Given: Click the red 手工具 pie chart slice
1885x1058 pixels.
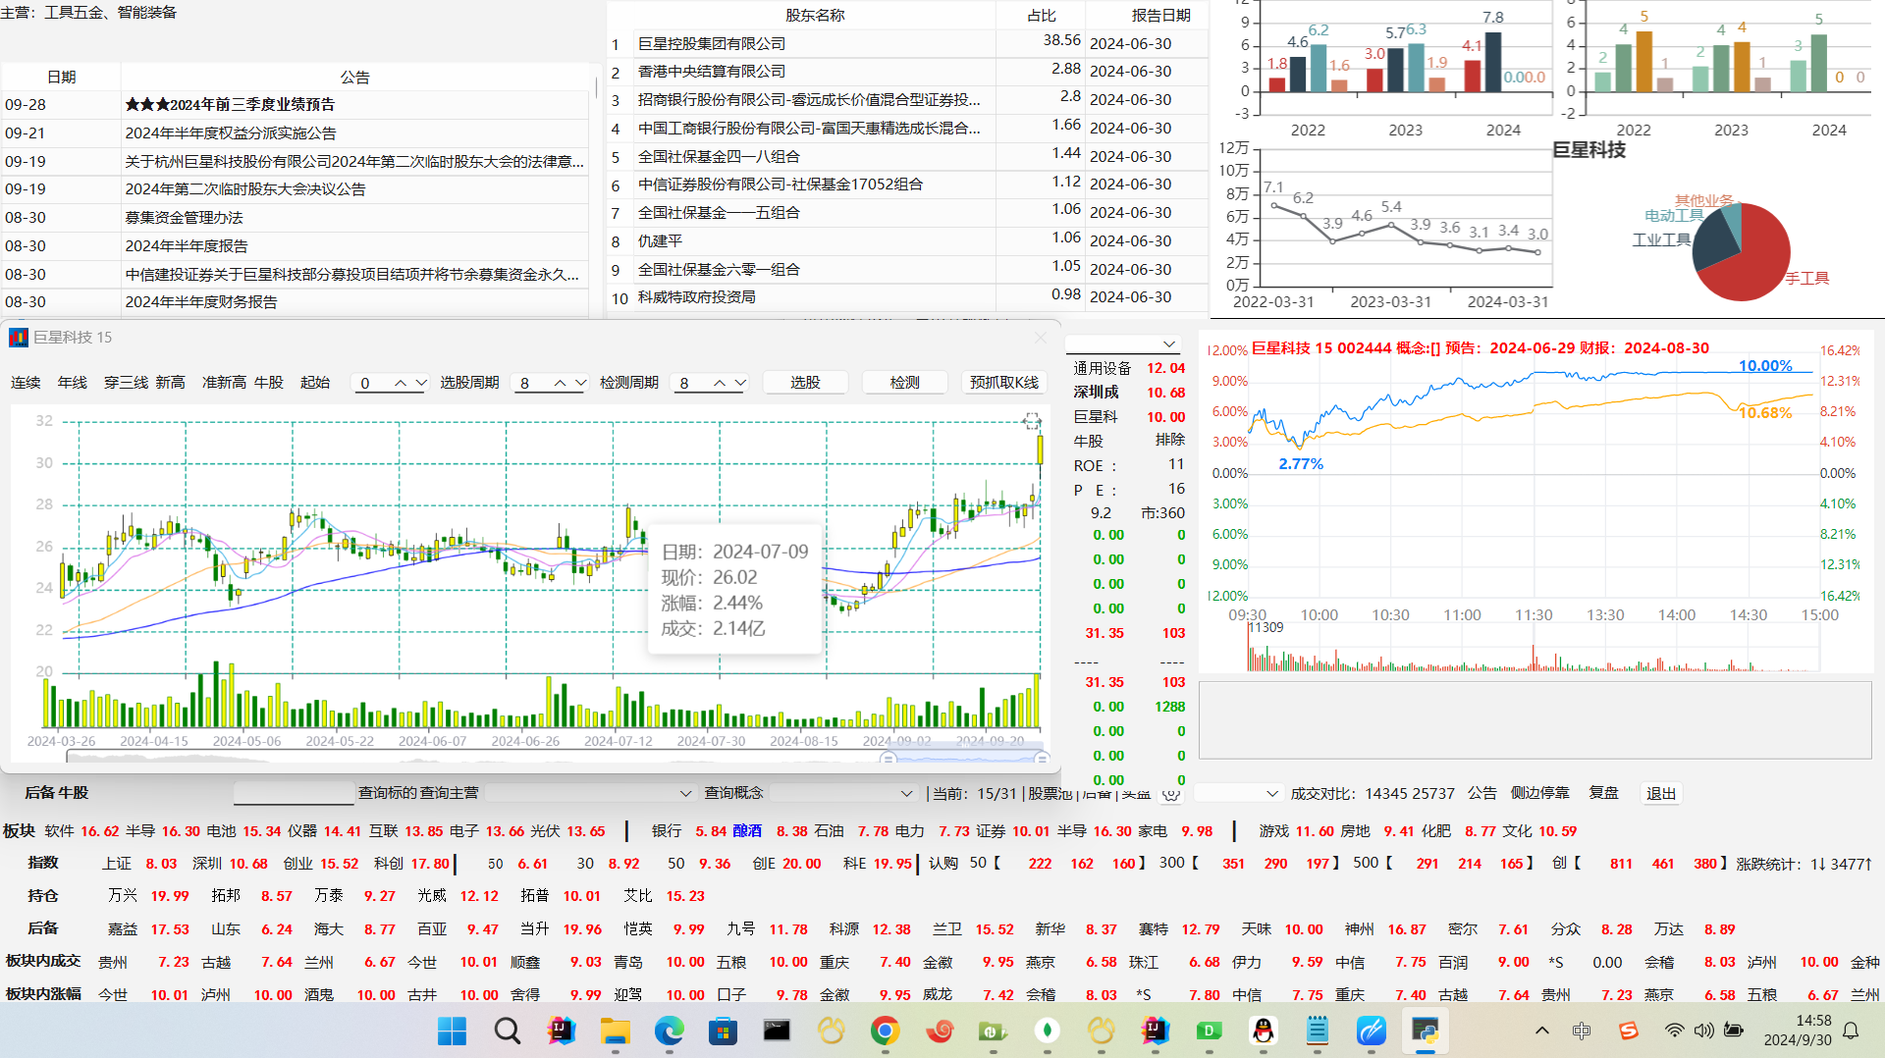Looking at the screenshot, I should click(x=1757, y=260).
